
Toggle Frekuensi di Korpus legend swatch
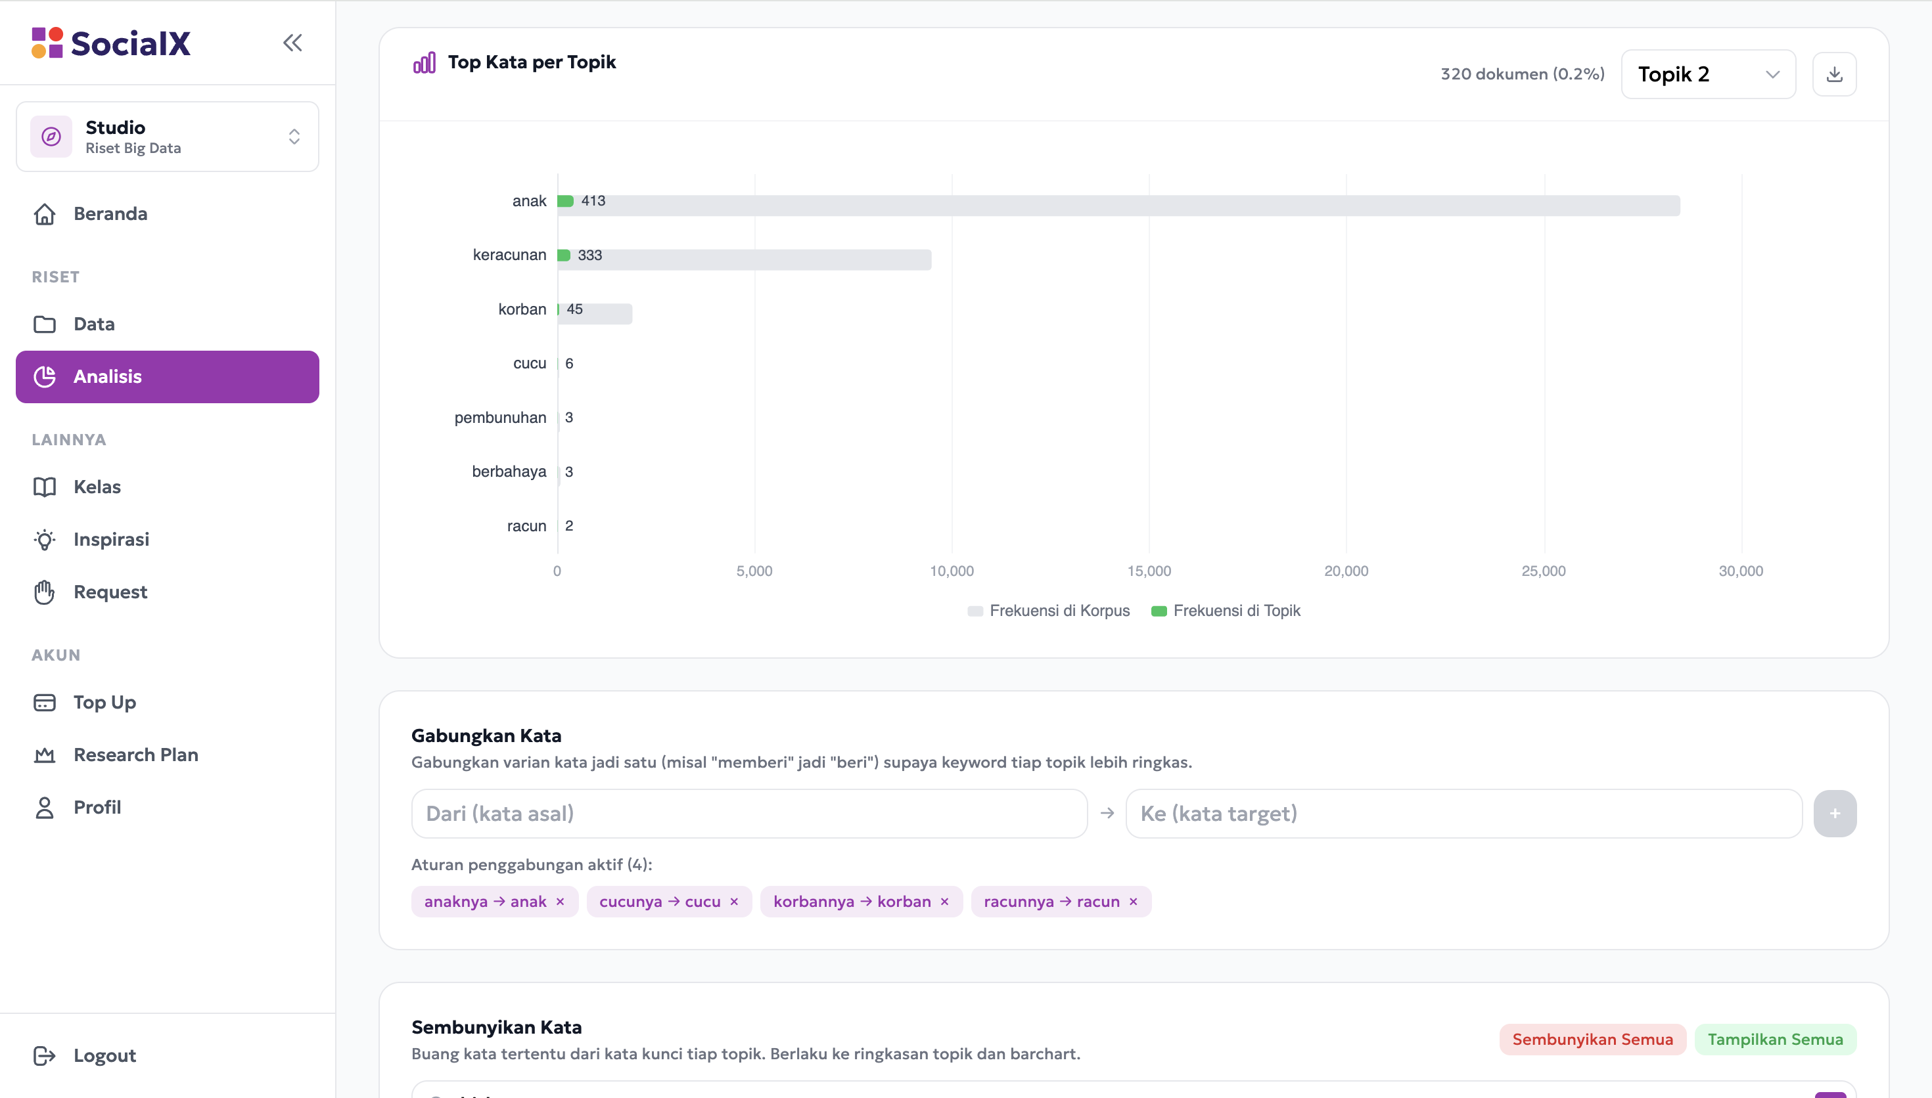tap(975, 611)
